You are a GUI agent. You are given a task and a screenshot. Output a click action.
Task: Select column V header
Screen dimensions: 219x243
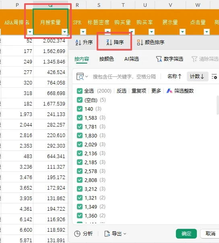tap(170, 5)
